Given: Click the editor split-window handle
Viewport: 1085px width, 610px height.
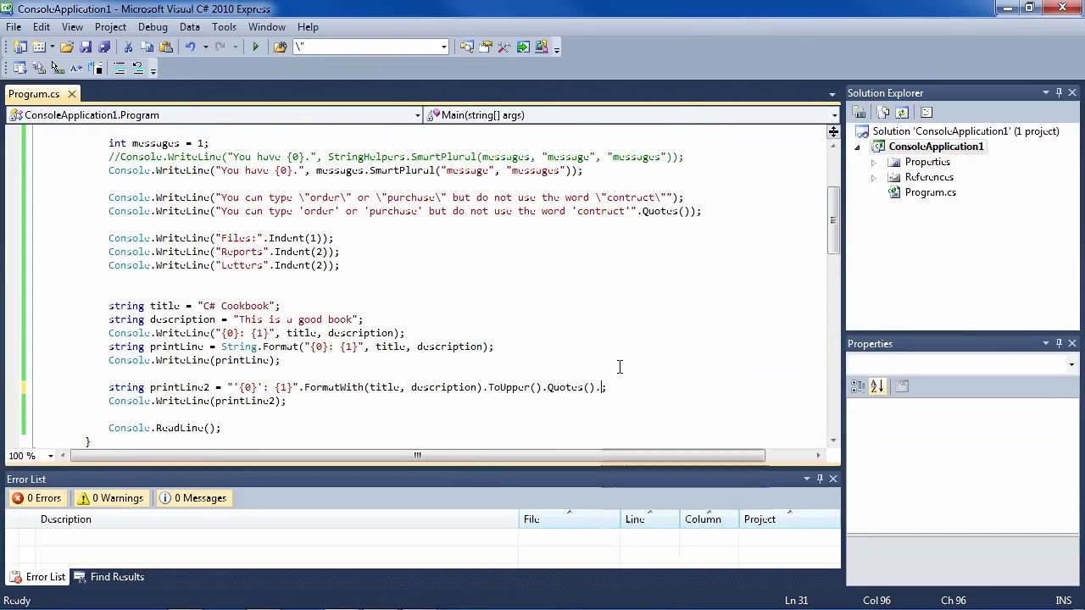Looking at the screenshot, I should pyautogui.click(x=833, y=131).
